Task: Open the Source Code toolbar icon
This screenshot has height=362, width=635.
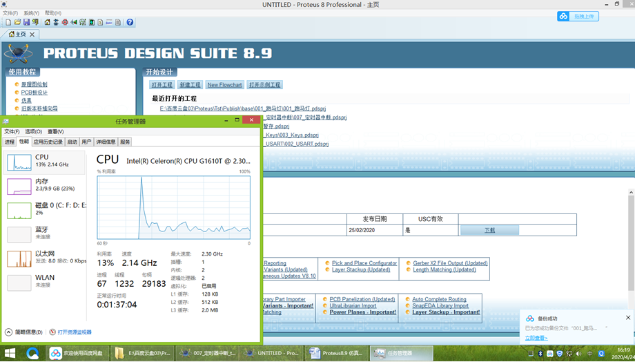Action: 109,22
